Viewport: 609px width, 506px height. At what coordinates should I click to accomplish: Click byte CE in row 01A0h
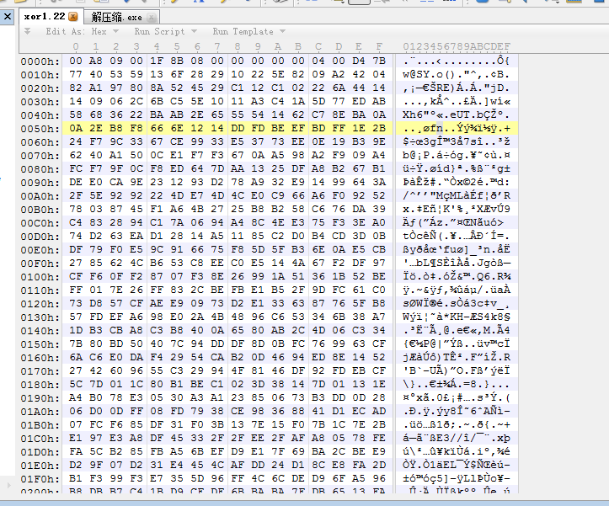[x=238, y=411]
